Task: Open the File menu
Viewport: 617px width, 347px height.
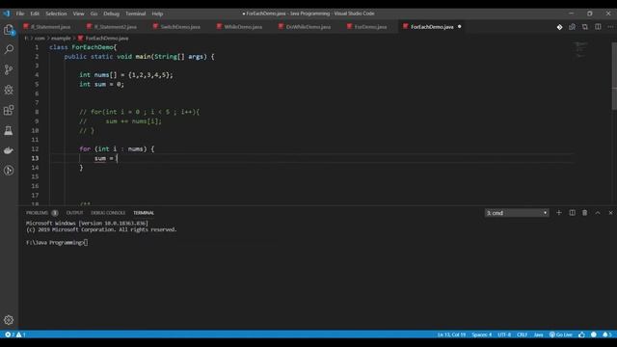Action: click(x=20, y=13)
